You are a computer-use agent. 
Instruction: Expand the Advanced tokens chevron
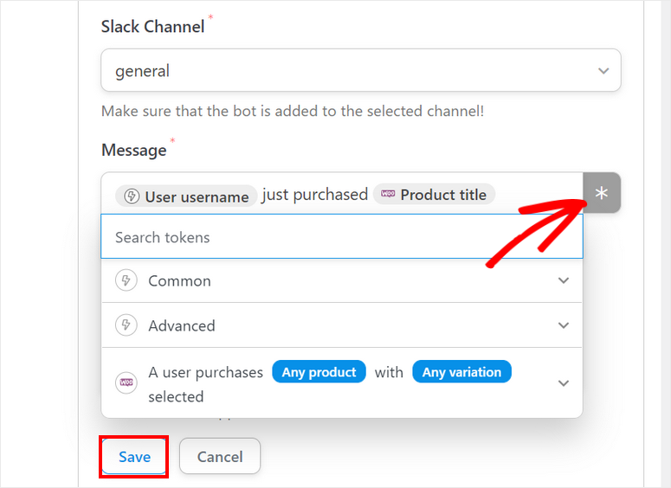click(564, 326)
